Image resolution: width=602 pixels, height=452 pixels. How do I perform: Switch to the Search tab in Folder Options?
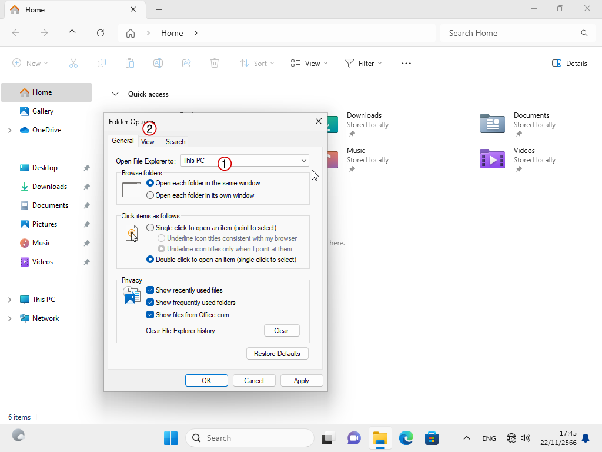click(175, 142)
